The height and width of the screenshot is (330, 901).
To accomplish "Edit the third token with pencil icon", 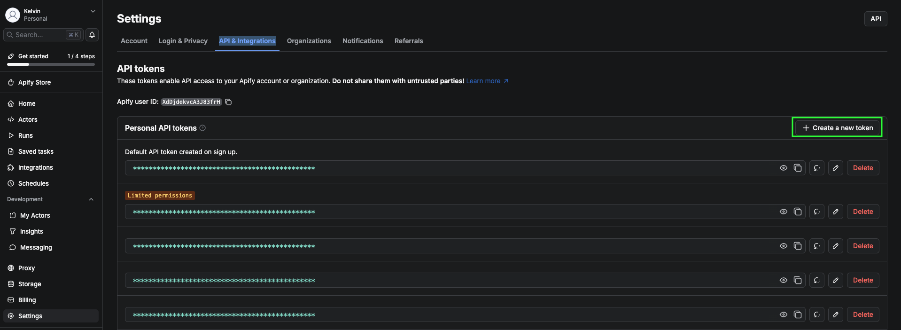I will click(x=836, y=246).
